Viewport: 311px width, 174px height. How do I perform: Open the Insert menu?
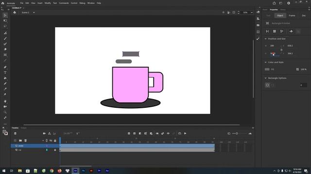(x=40, y=3)
